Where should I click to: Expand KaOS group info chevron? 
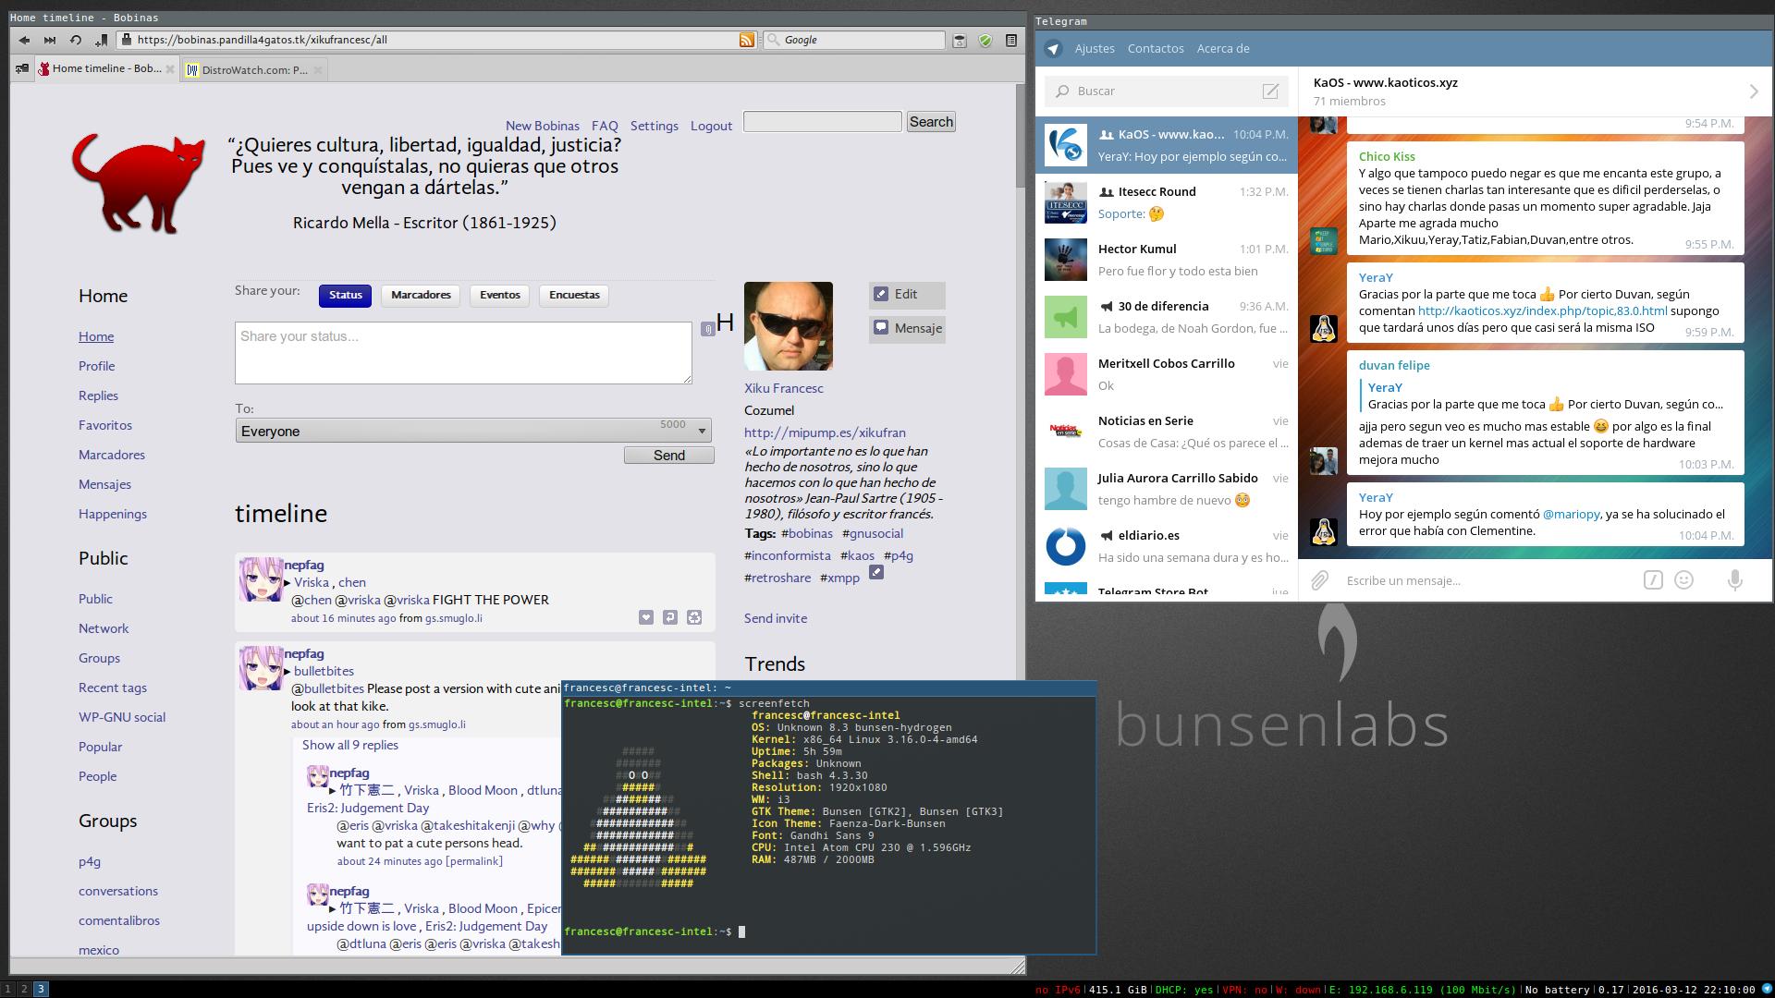[1753, 91]
